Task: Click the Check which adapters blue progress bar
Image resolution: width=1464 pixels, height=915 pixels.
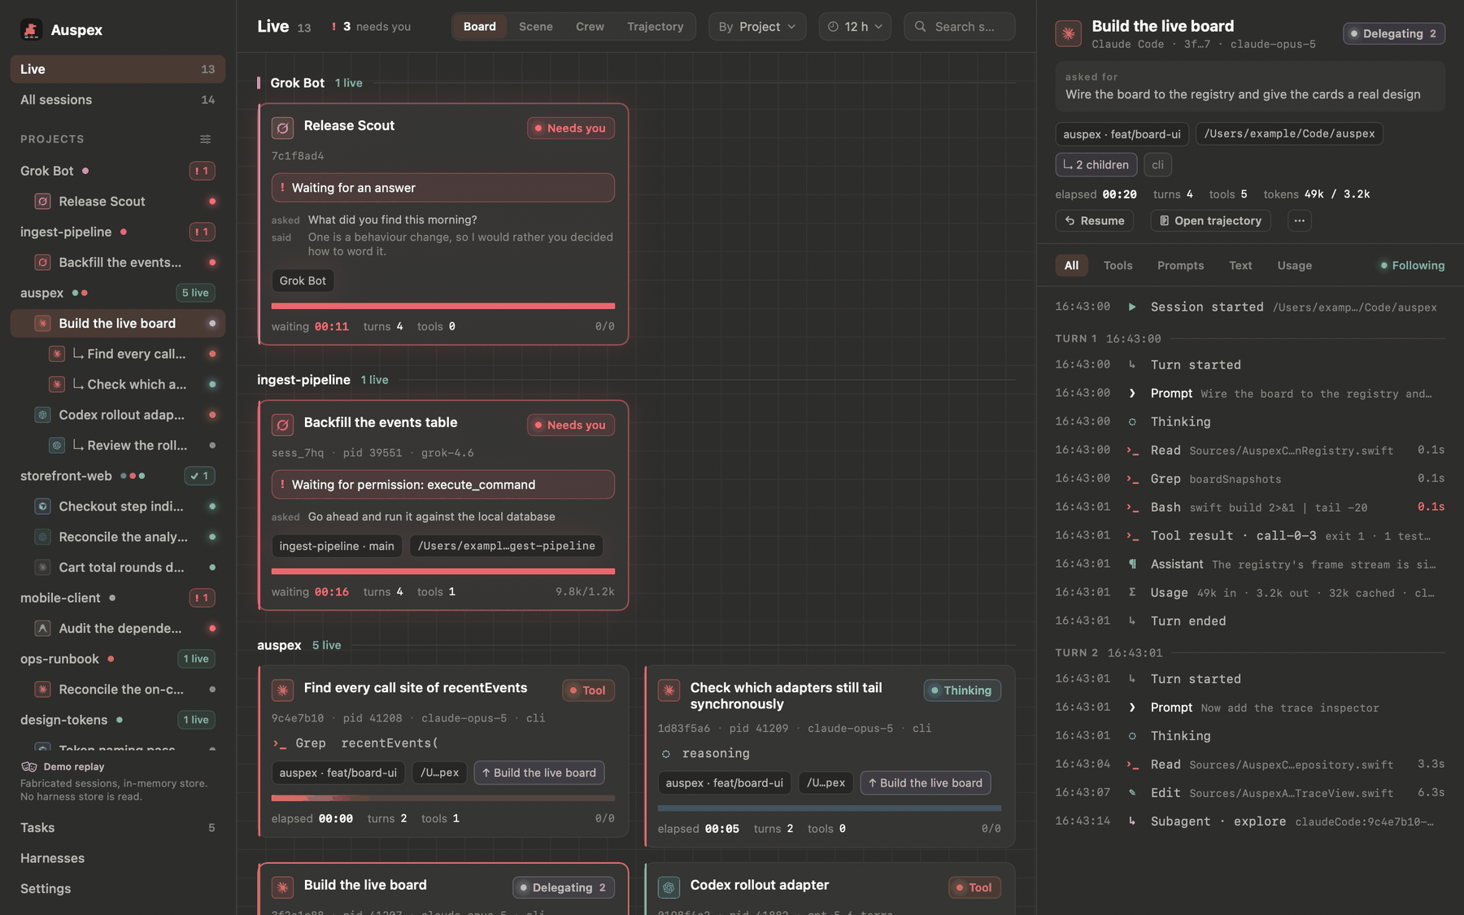Action: (x=830, y=808)
